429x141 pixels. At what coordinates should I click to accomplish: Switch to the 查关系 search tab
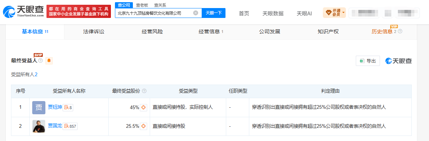coord(160,5)
